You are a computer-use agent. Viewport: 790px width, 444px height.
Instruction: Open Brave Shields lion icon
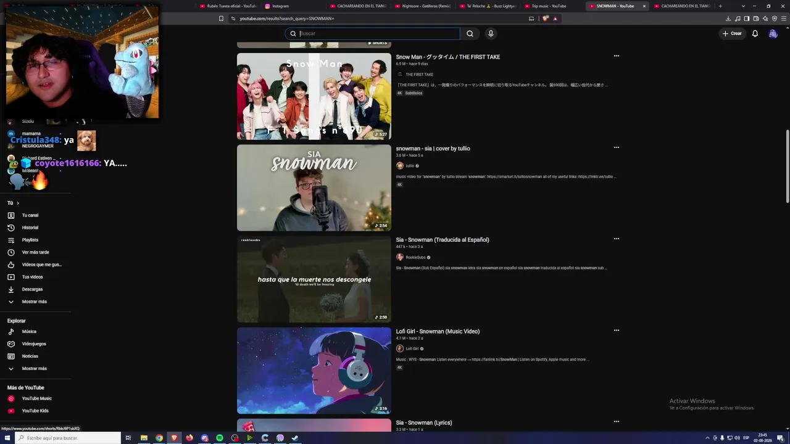[545, 18]
